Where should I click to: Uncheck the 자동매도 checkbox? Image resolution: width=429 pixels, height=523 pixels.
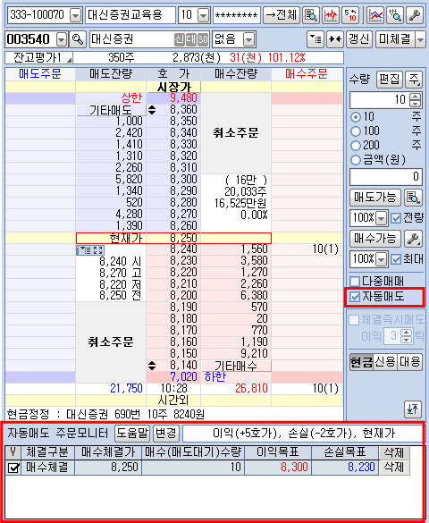tap(356, 297)
